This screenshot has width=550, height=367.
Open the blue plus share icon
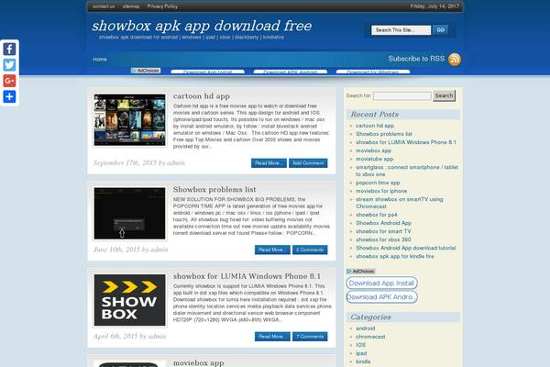[9, 96]
